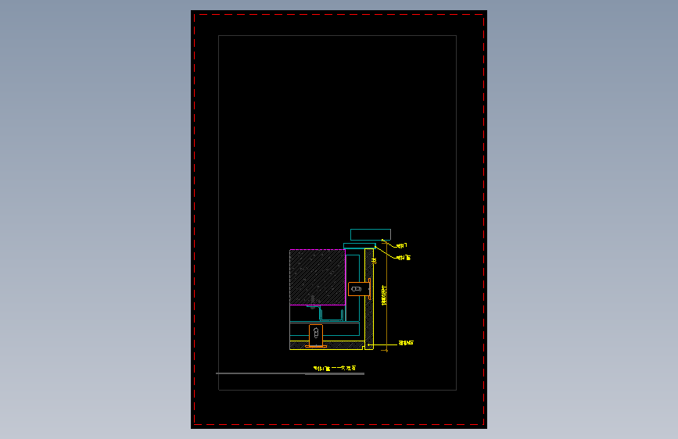Click the topmost yellow leader label
The image size is (678, 439).
pos(402,245)
